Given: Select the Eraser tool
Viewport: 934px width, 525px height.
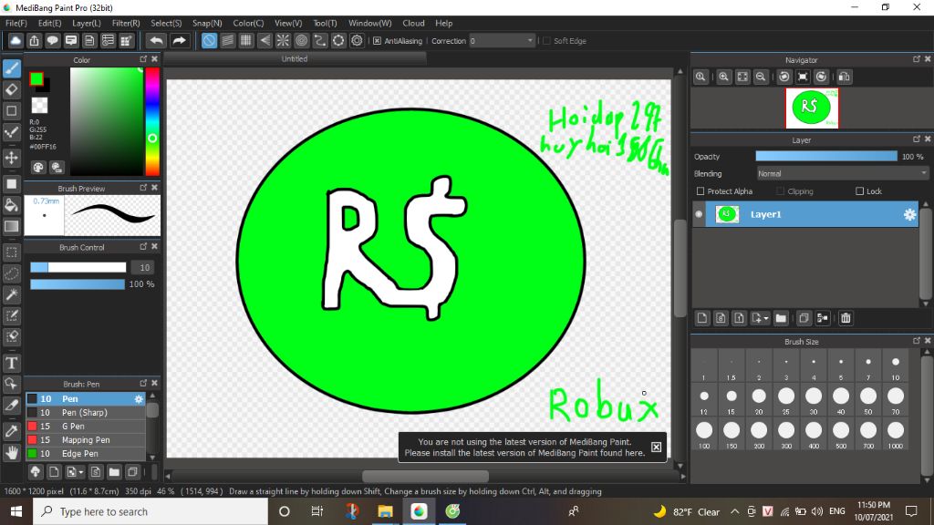Looking at the screenshot, I should (x=11, y=90).
